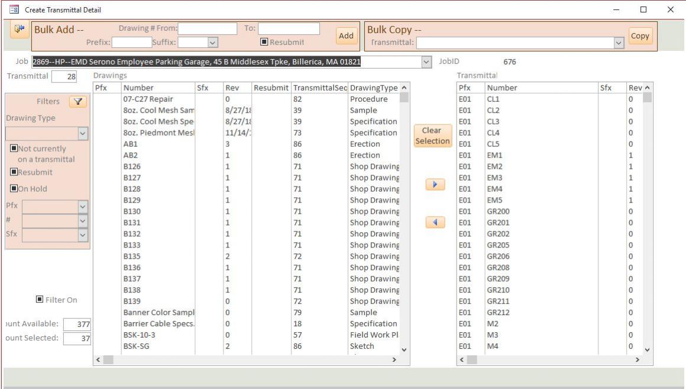
Task: Open the Bulk Copy Transmittal dropdown
Action: [618, 43]
